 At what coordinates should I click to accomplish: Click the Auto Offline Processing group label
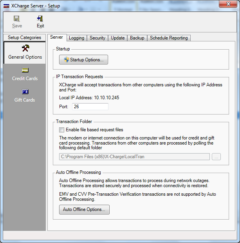(78, 172)
